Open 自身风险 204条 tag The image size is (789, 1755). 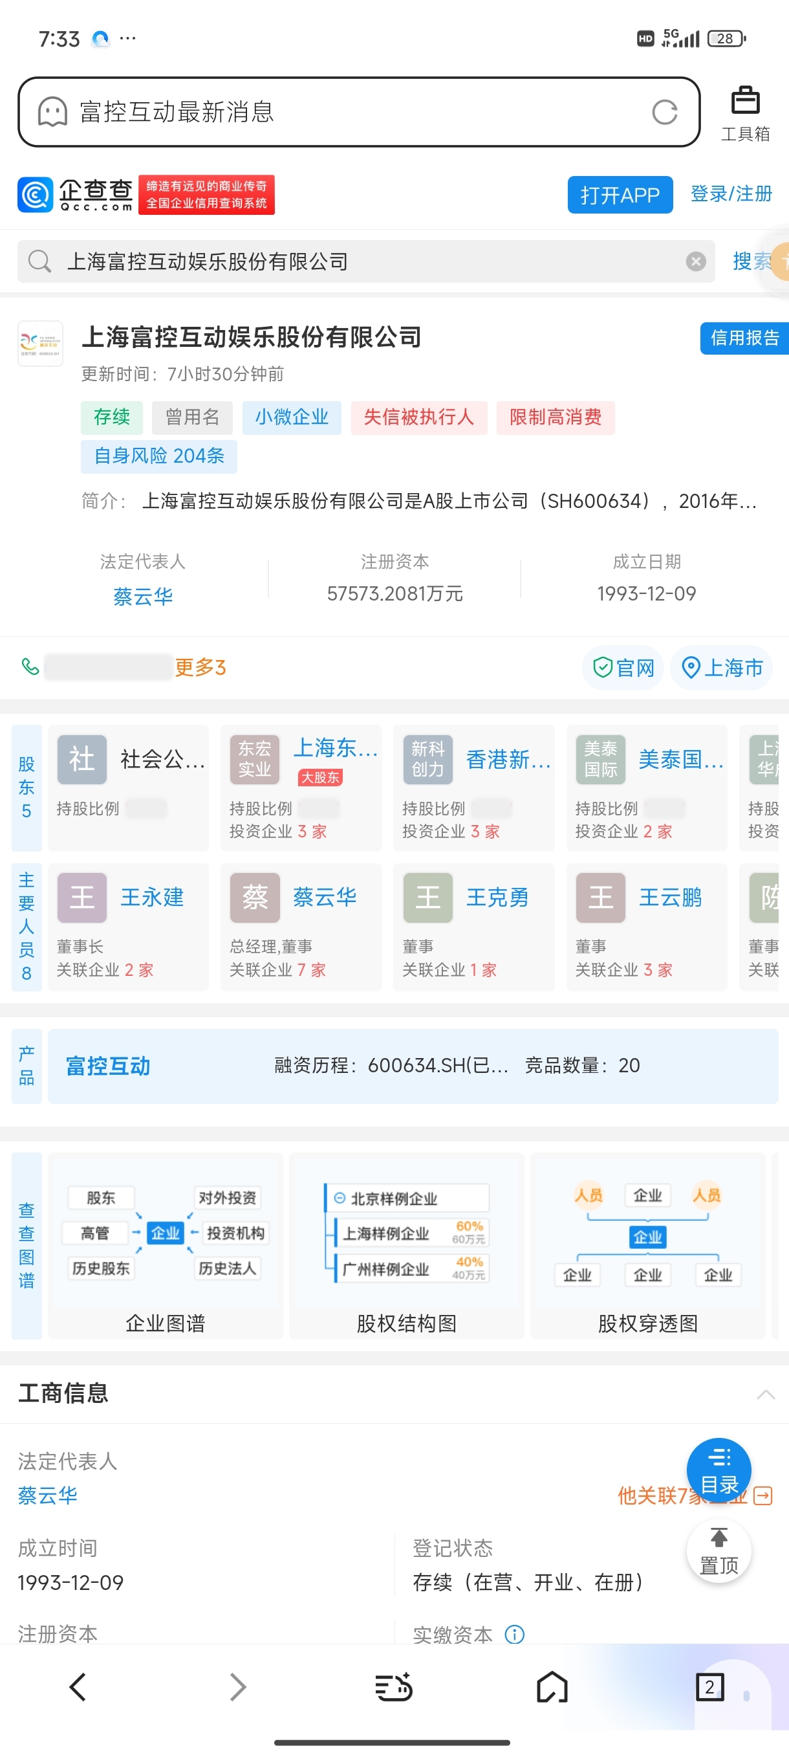[158, 456]
